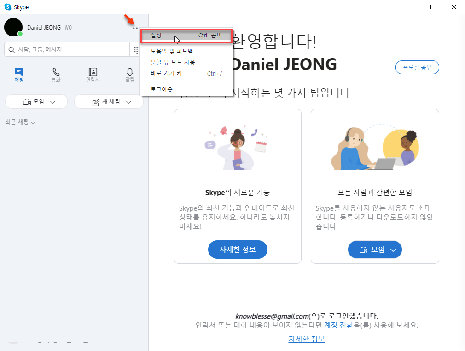Screen dimensions: 465x351
Task: Close the Skype window
Action: click(454, 7)
